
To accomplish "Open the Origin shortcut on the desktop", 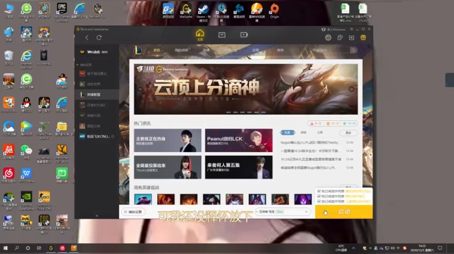I will (274, 11).
